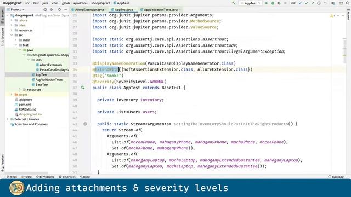Toggle the Maven tool window side tab
Screen dimensions: 351x197
point(349,15)
